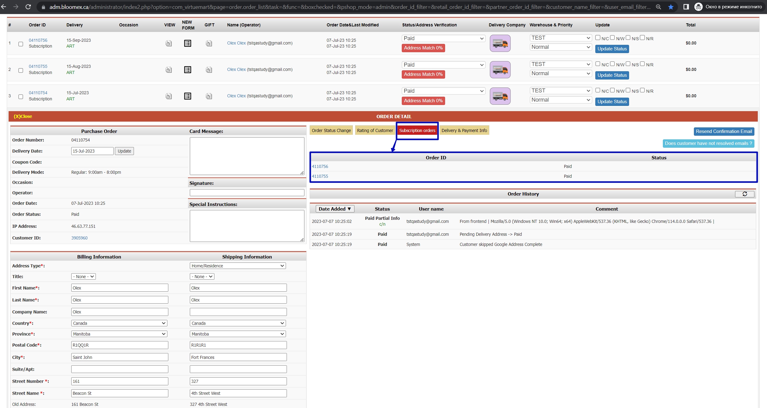The height and width of the screenshot is (408, 767).
Task: Click the browser address bar URL
Action: (350, 7)
